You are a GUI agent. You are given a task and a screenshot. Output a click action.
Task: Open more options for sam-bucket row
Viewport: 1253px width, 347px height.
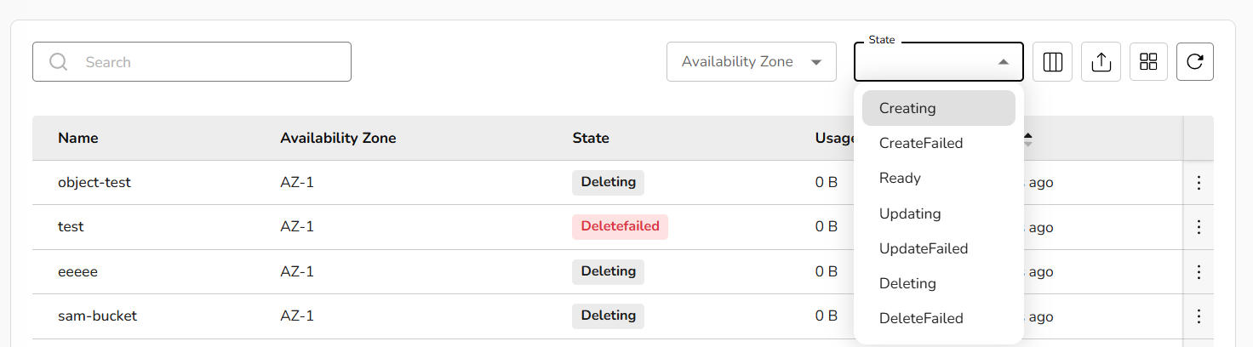coord(1199,316)
